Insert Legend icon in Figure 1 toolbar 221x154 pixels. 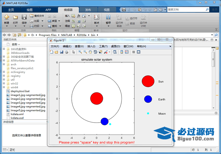click(127, 52)
